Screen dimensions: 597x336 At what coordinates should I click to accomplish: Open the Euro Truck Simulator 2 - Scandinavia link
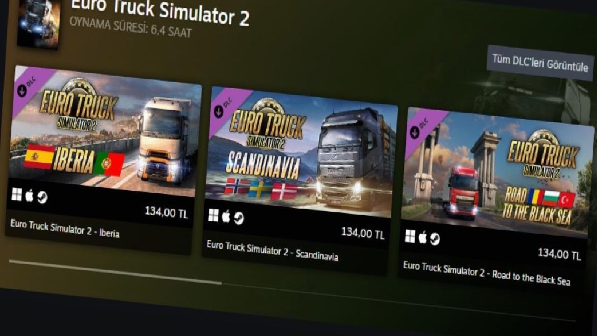coord(272,250)
